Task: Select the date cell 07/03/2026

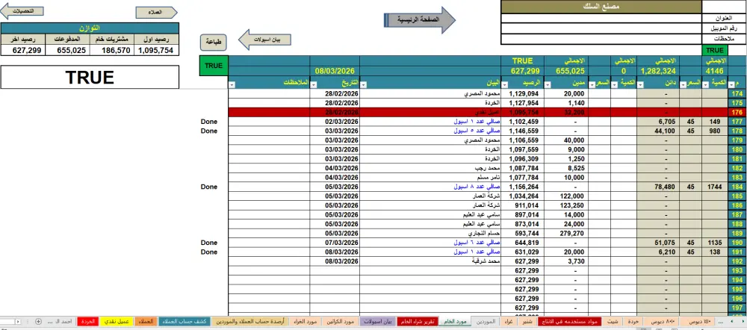Action: coord(335,243)
